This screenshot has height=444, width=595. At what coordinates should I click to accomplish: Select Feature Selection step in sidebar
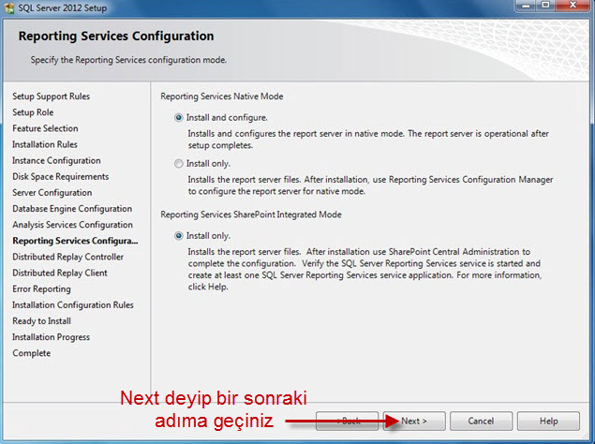point(45,128)
